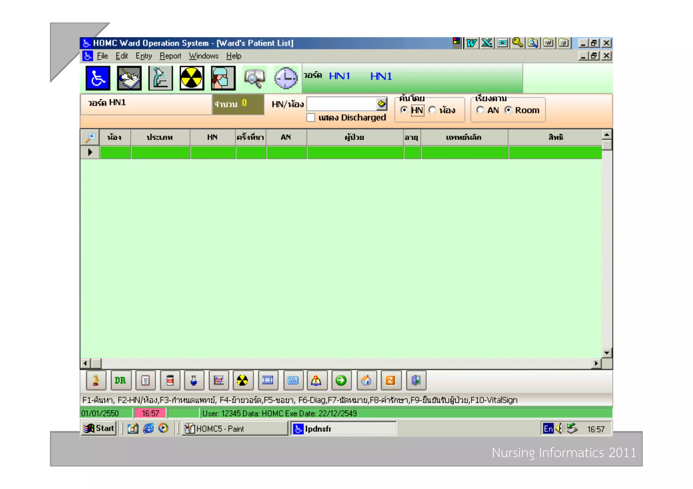Click the green DR button in bottom toolbar

[120, 381]
